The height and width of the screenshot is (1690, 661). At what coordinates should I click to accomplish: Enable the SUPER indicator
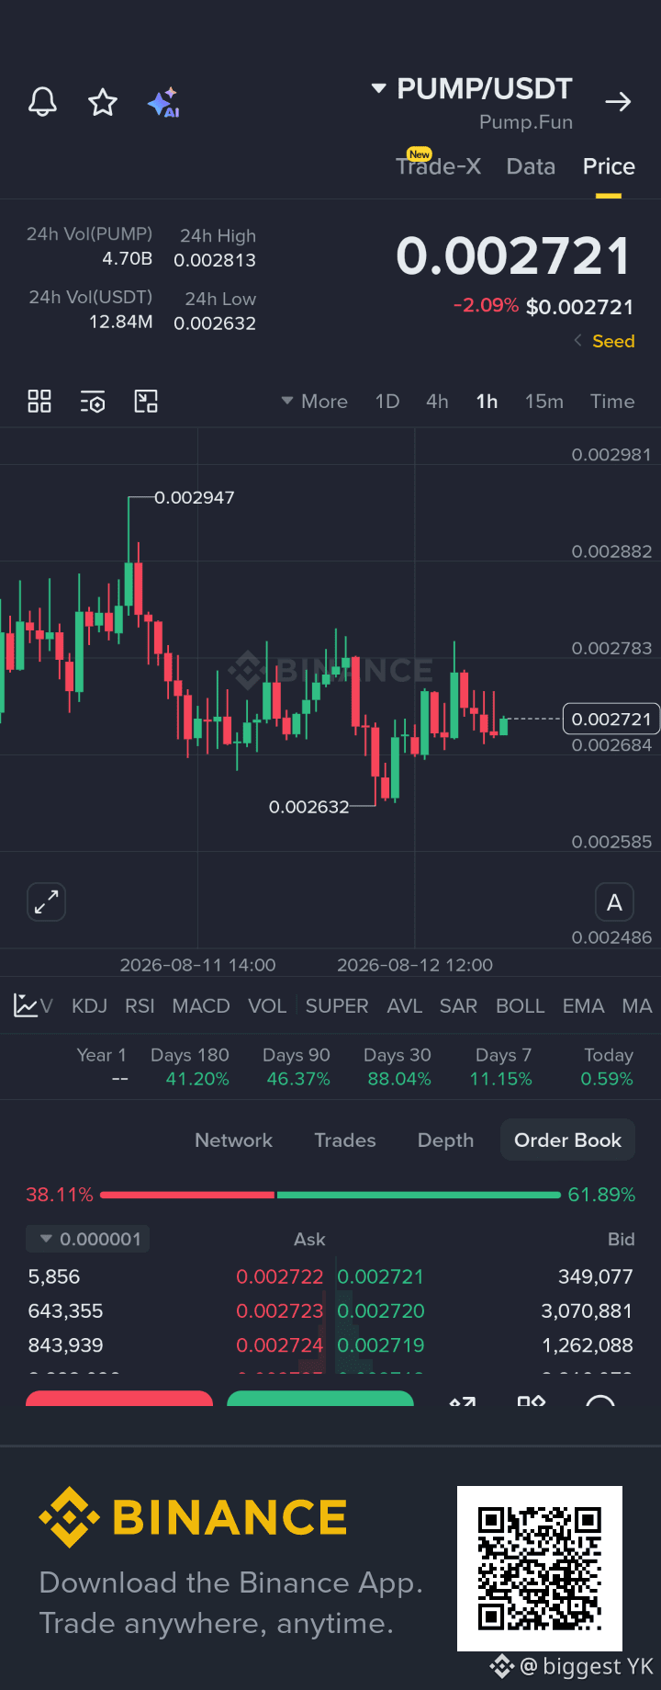337,1006
